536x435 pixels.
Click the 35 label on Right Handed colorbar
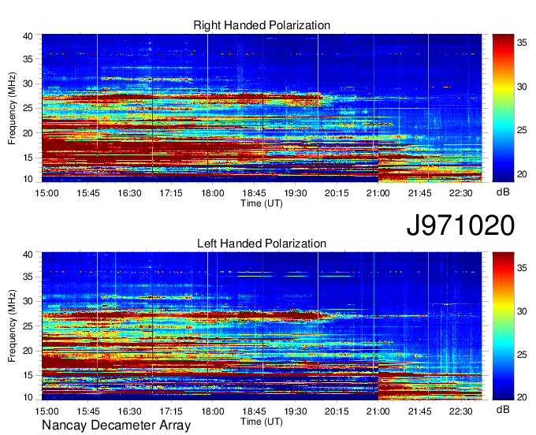pyautogui.click(x=522, y=43)
